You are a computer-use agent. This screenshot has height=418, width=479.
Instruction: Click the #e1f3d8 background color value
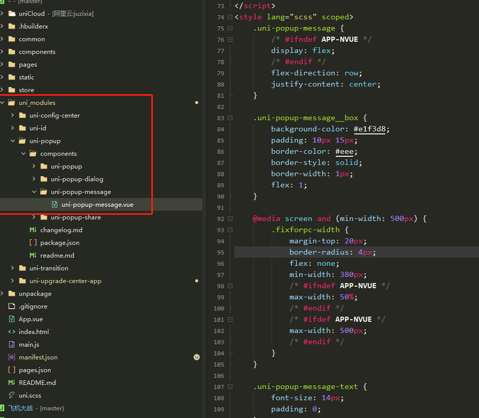(x=371, y=129)
